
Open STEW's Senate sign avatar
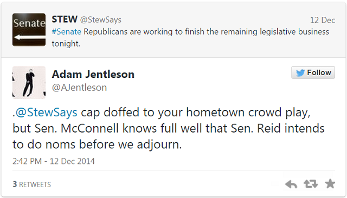pos(29,30)
